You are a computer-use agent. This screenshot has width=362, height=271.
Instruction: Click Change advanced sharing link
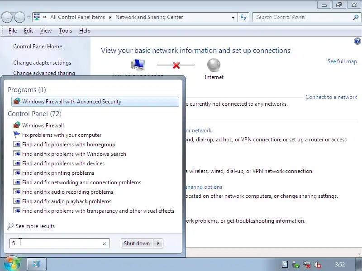44,73
